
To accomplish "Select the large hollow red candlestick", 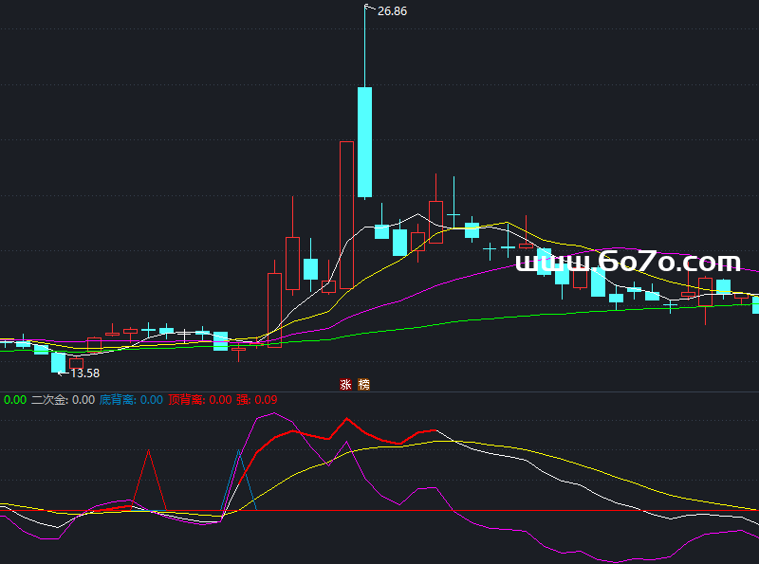I will pyautogui.click(x=346, y=214).
